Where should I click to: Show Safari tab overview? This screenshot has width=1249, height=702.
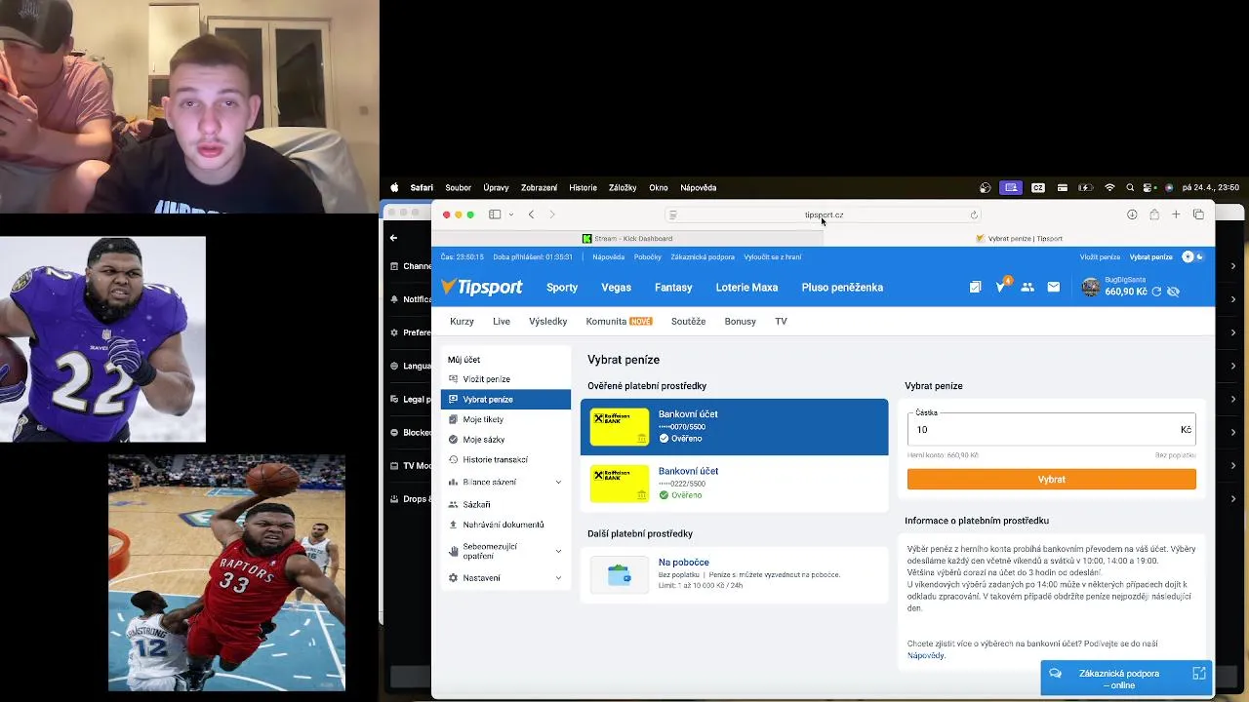pyautogui.click(x=1198, y=214)
